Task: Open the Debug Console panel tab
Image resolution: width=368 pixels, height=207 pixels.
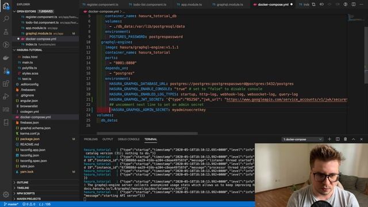Action: [128, 139]
